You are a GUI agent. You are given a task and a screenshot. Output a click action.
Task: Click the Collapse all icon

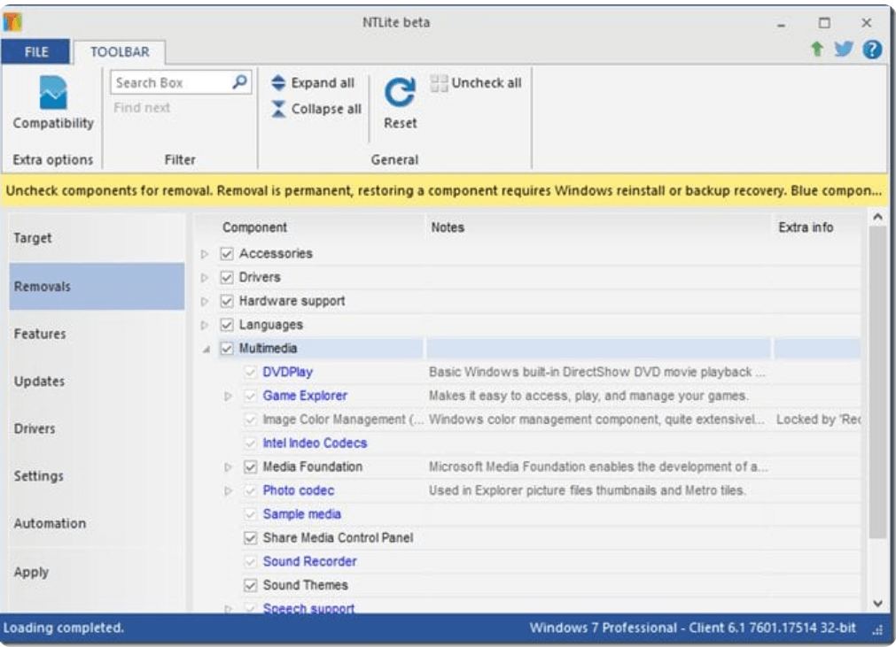coord(278,109)
